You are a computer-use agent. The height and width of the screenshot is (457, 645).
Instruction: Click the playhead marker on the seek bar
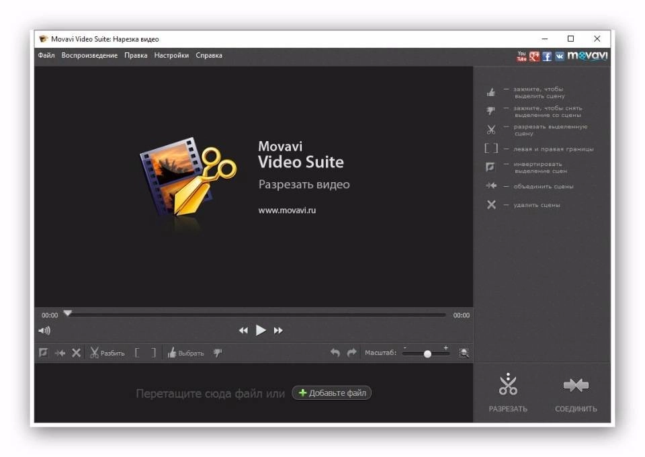(68, 313)
